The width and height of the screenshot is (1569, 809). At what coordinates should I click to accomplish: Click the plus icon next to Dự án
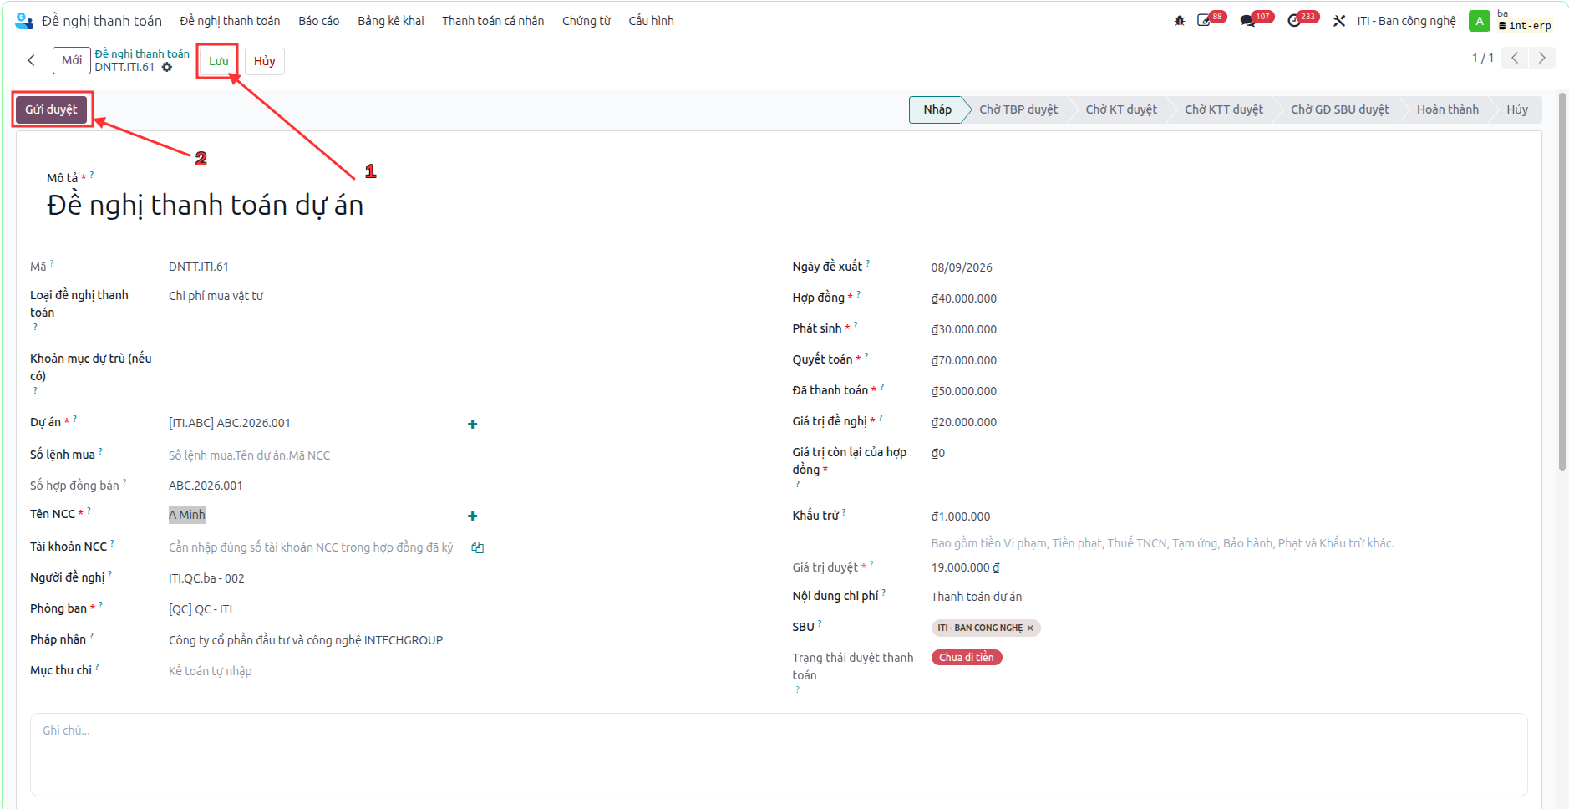(x=473, y=424)
